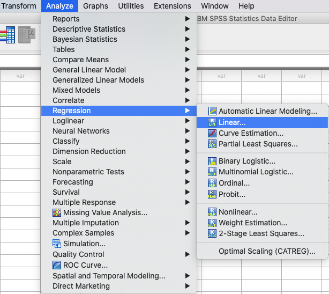Open Direct Marketing submenu
This screenshot has height=294, width=329.
[x=119, y=286]
